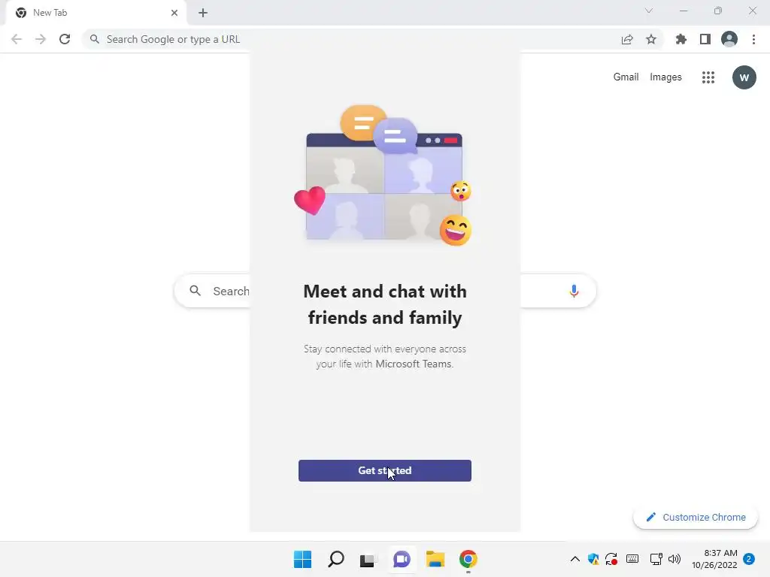Show hidden system tray icons
Screen dimensions: 770x577
pyautogui.click(x=574, y=559)
